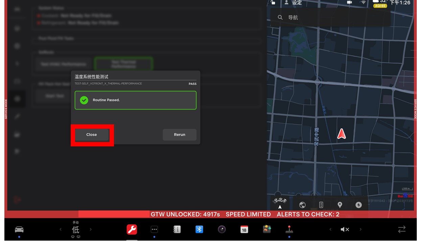Open the 设定 driver profile menu
433x244 pixels.
coord(293,3)
